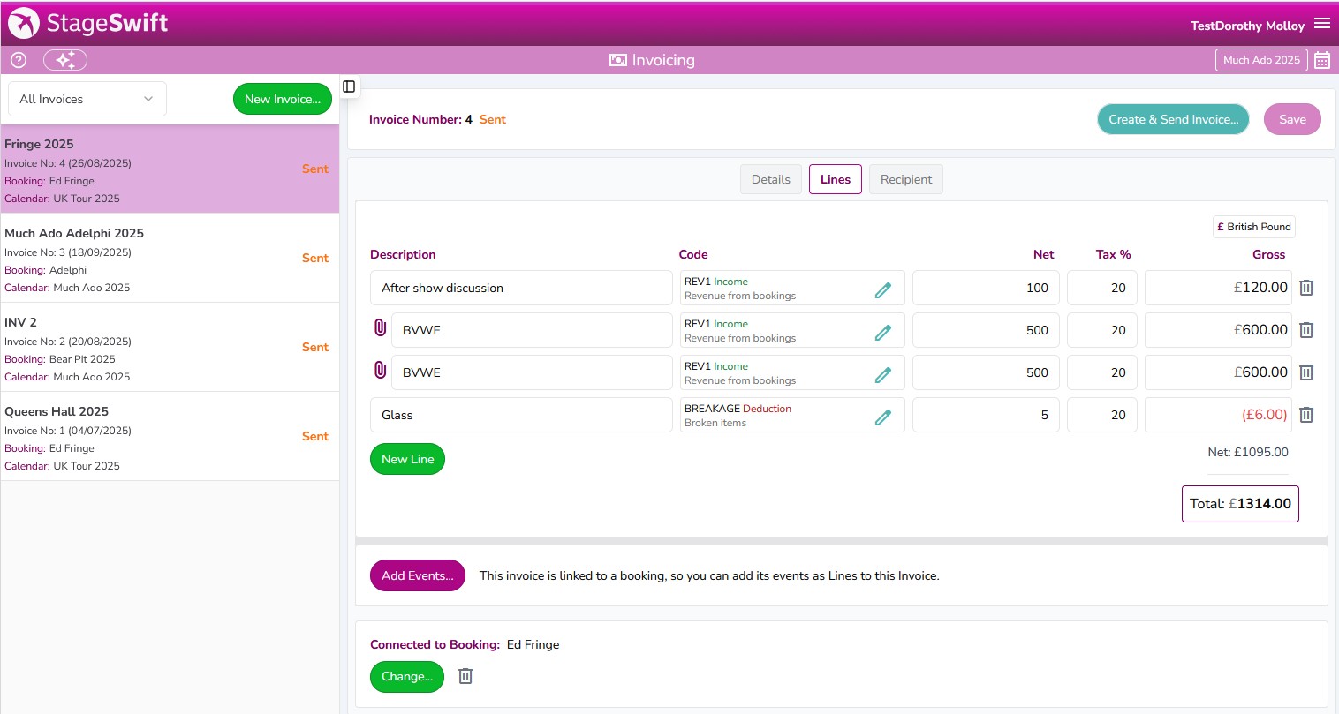Image resolution: width=1339 pixels, height=714 pixels.
Task: Click the Invoicing page title
Action: (x=652, y=60)
